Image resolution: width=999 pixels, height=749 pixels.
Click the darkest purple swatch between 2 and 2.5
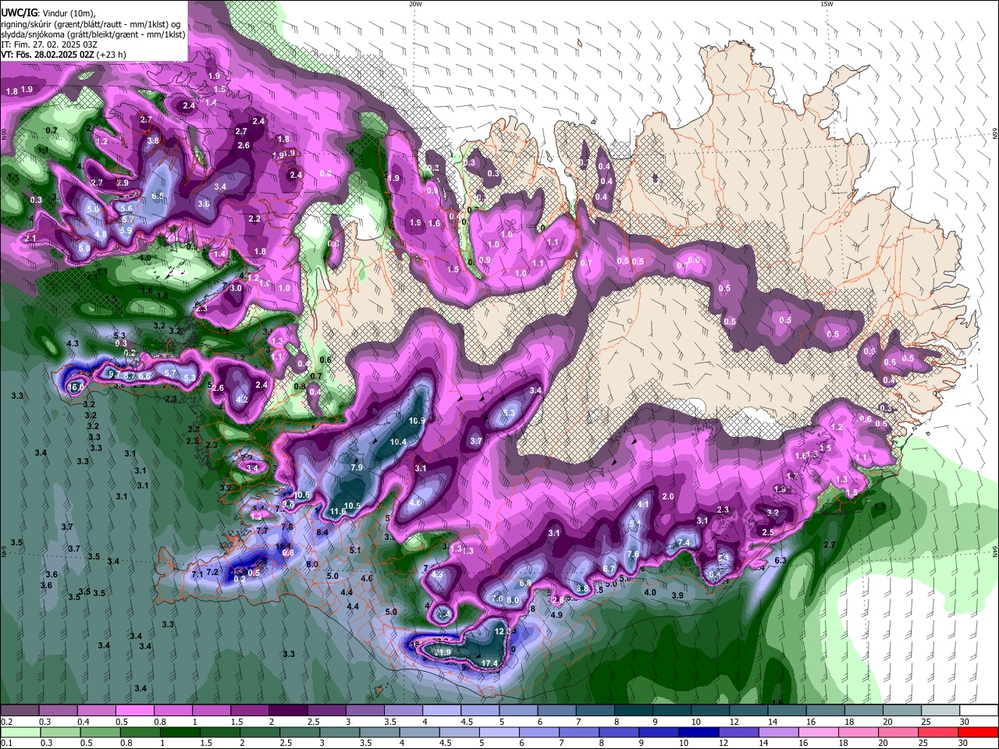point(288,710)
